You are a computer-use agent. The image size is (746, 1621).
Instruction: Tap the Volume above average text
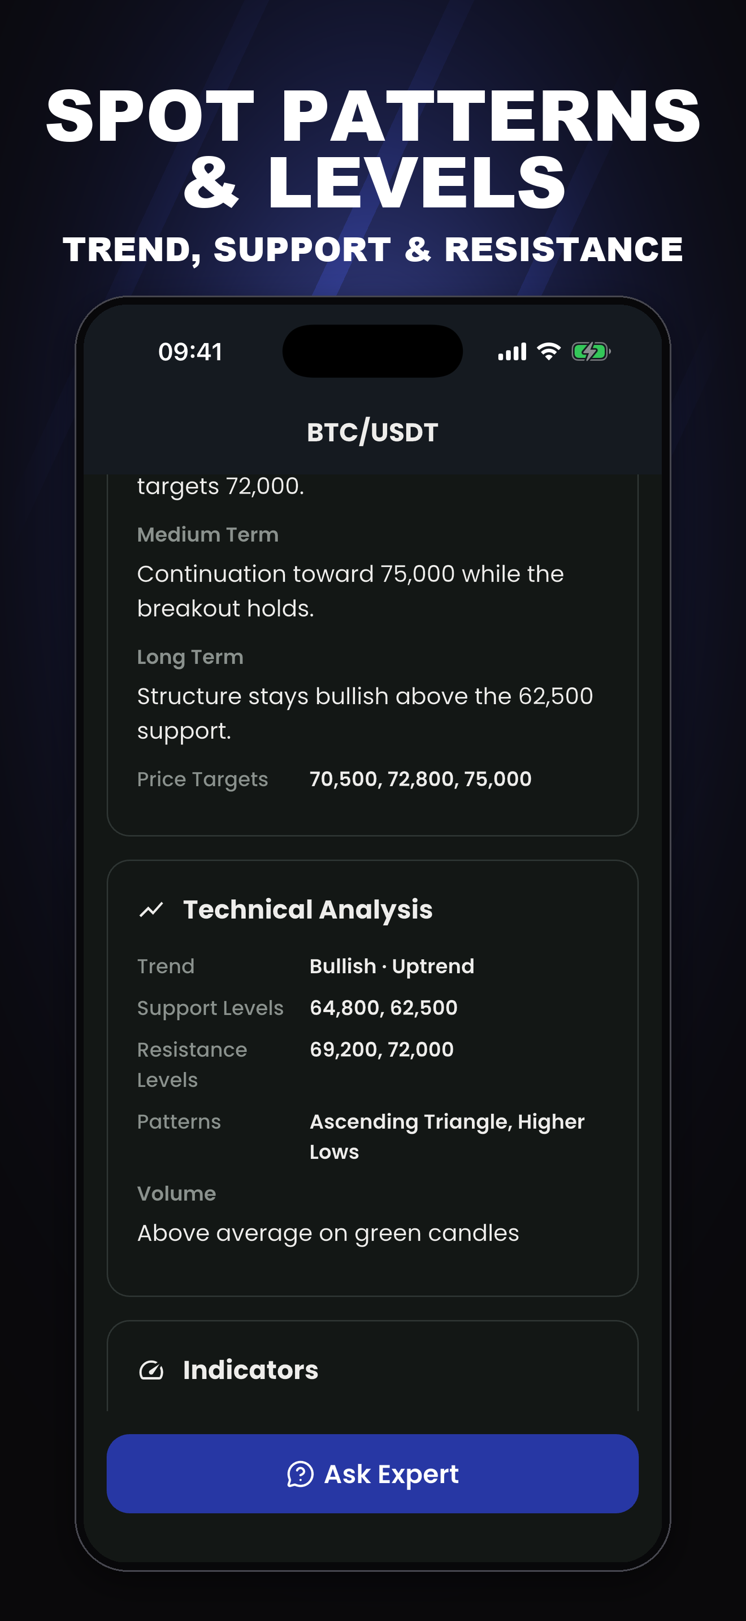328,1233
